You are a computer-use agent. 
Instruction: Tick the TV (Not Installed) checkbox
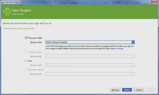tap(26, 52)
